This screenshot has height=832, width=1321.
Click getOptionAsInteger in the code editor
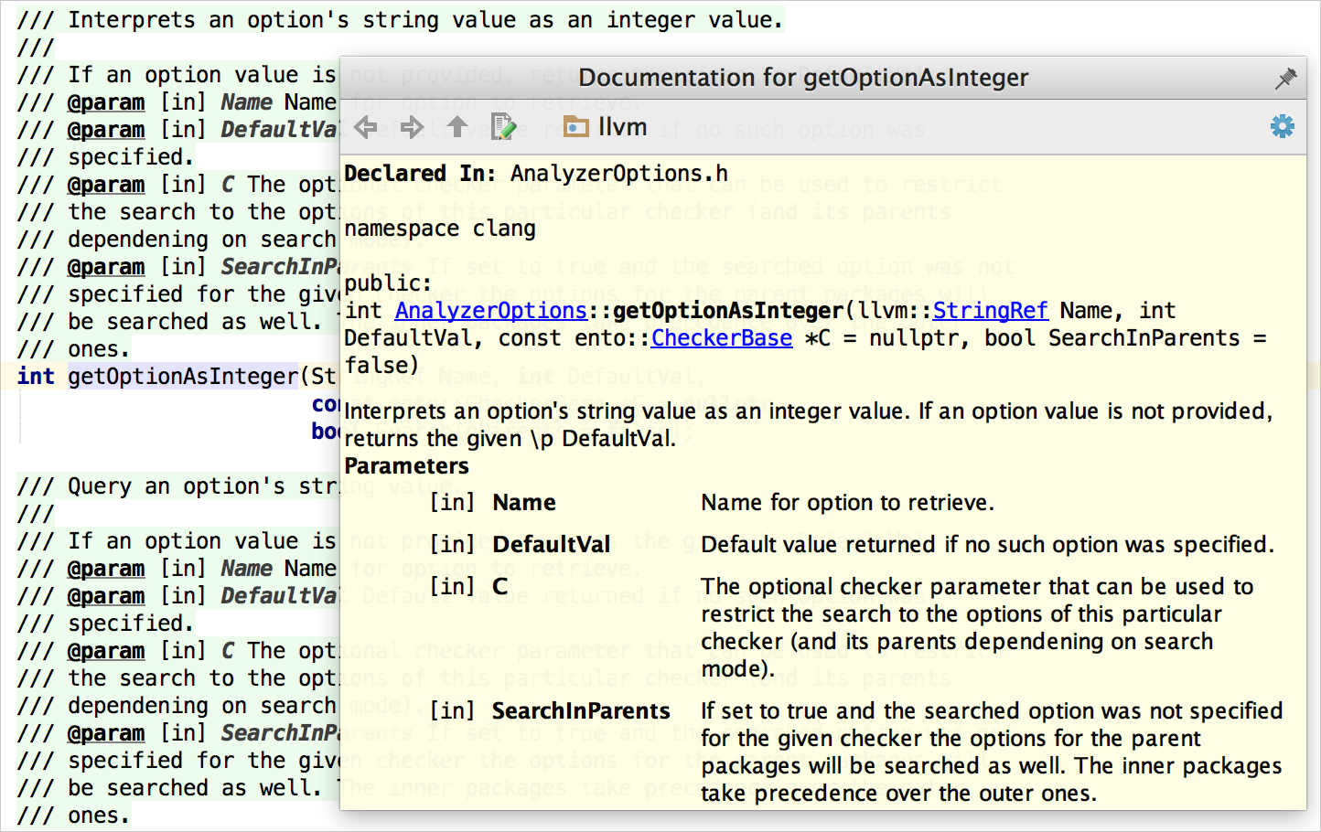[x=183, y=377]
